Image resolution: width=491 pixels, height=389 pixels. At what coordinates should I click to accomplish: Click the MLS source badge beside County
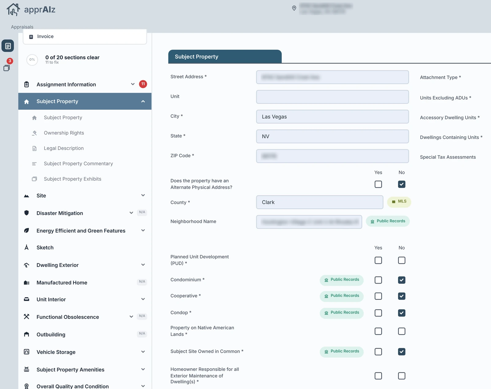click(x=399, y=202)
